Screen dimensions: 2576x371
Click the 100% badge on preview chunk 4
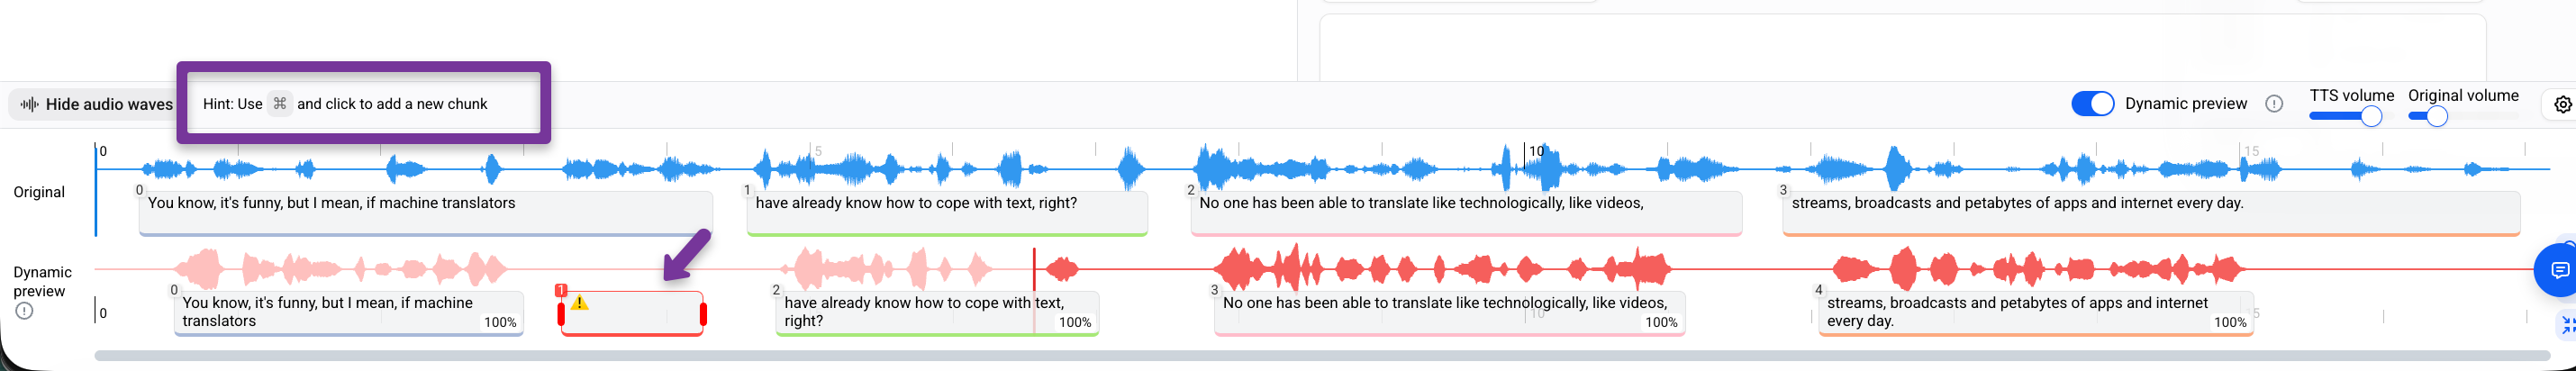click(2230, 322)
